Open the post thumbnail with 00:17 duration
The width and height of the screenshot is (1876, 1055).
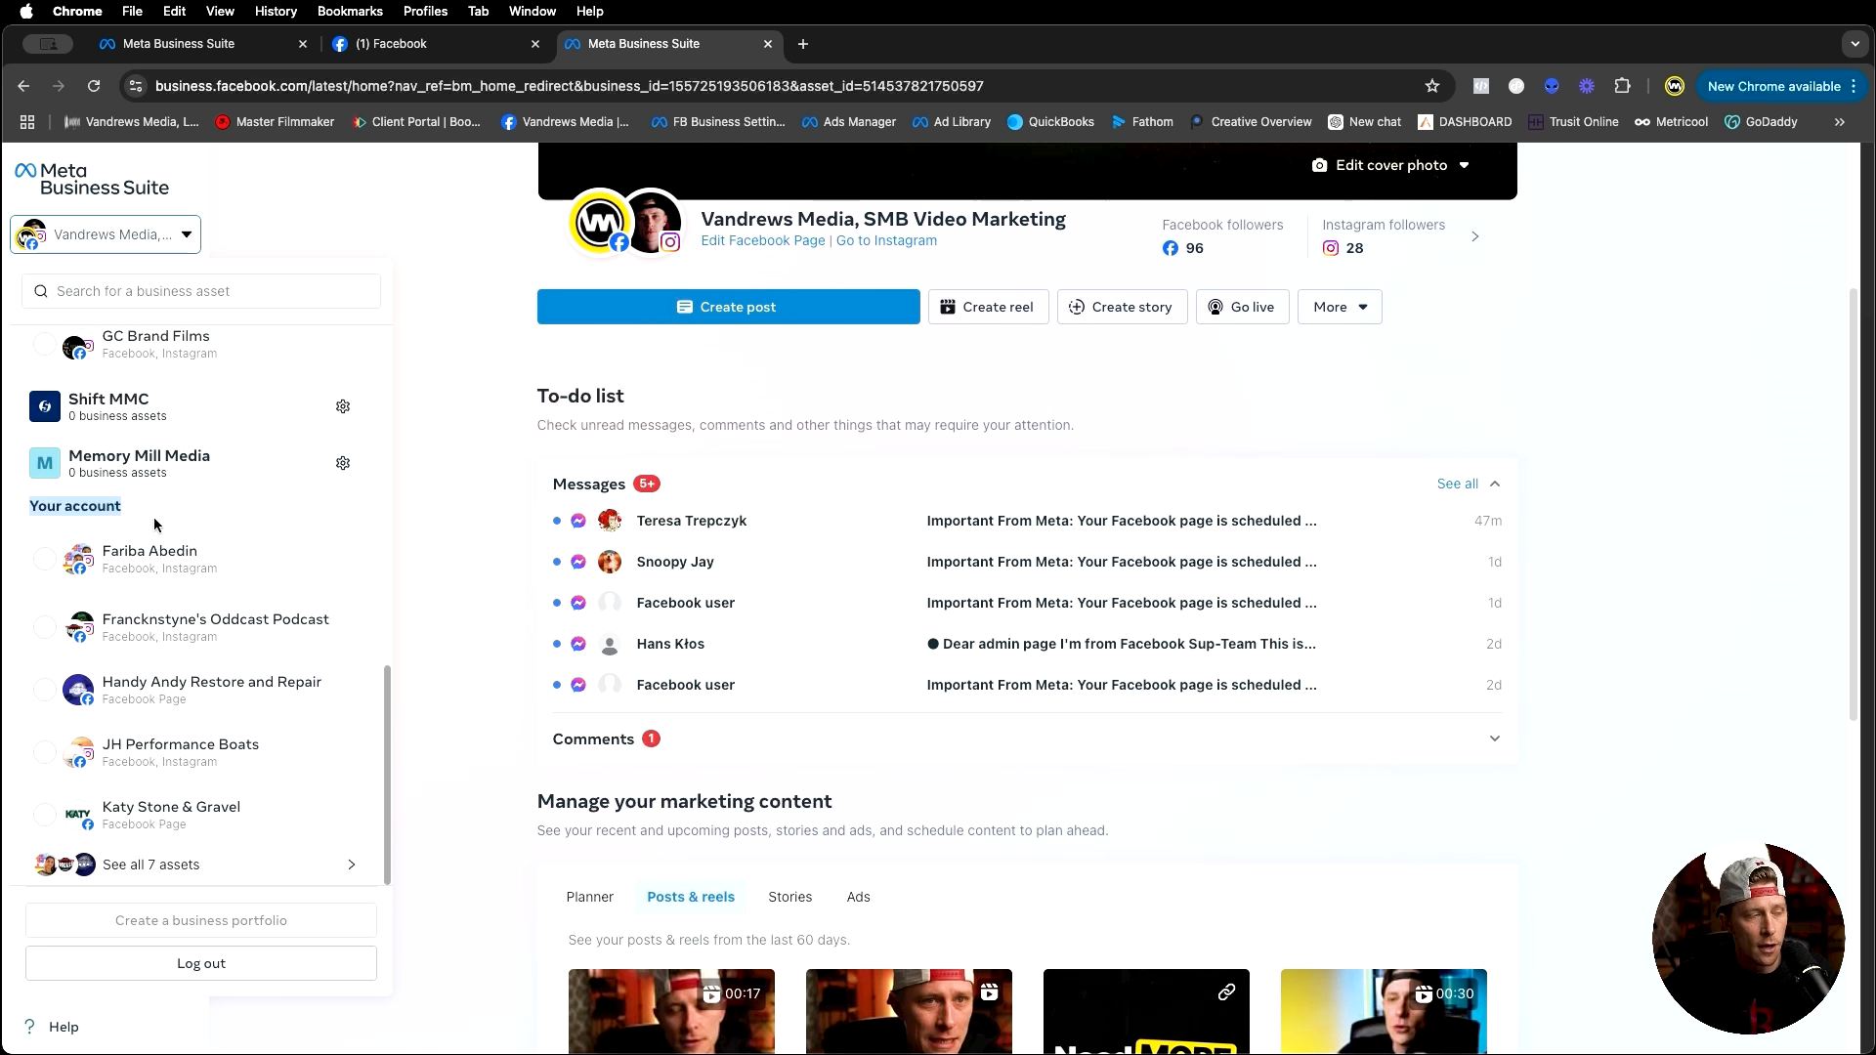click(671, 1011)
